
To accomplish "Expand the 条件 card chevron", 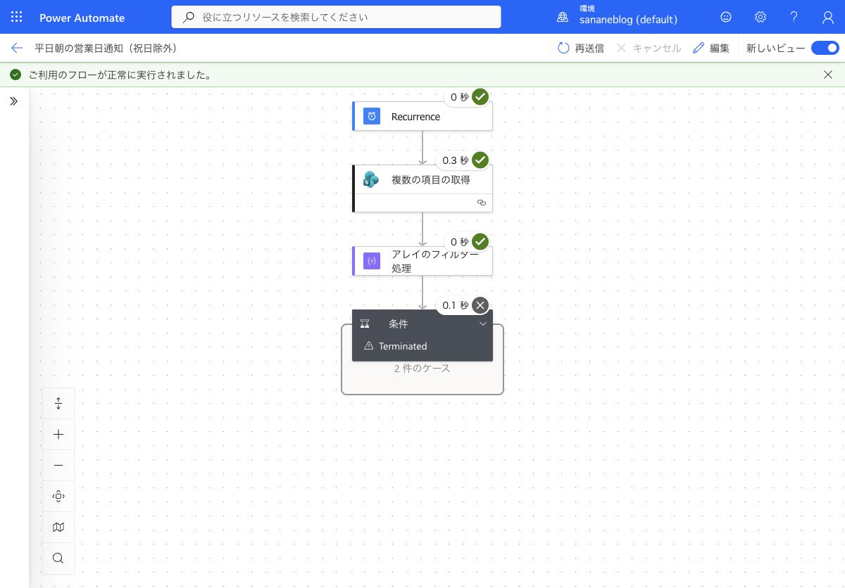I will tap(483, 324).
